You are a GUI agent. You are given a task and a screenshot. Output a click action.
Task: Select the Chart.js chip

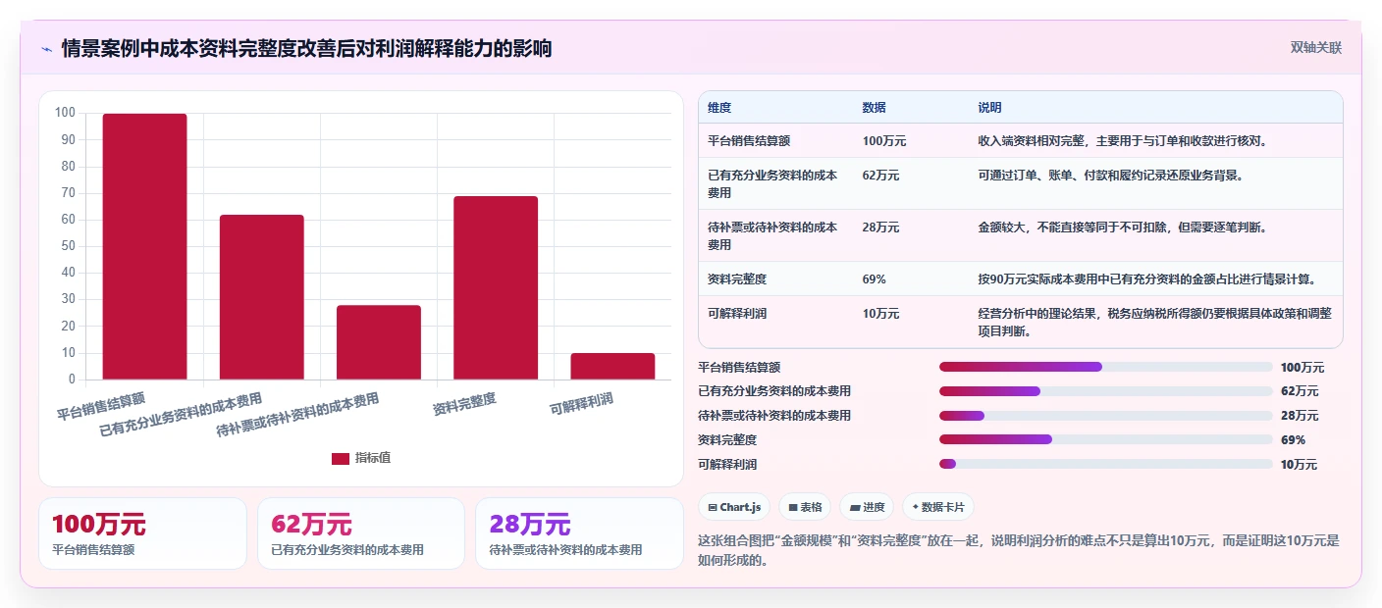(x=734, y=507)
